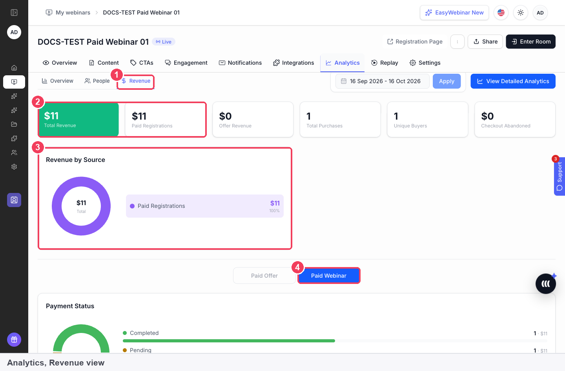The height and width of the screenshot is (371, 565).
Task: Click View Detailed Analytics
Action: 513,81
